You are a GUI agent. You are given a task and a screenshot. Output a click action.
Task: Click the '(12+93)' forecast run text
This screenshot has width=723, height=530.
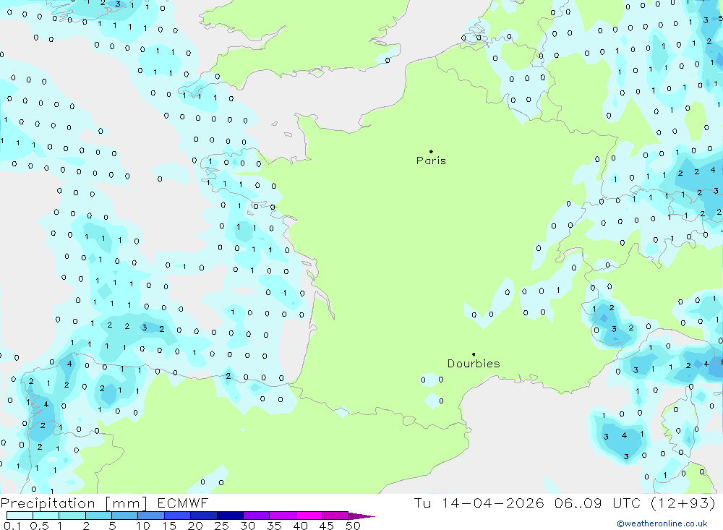(x=683, y=503)
